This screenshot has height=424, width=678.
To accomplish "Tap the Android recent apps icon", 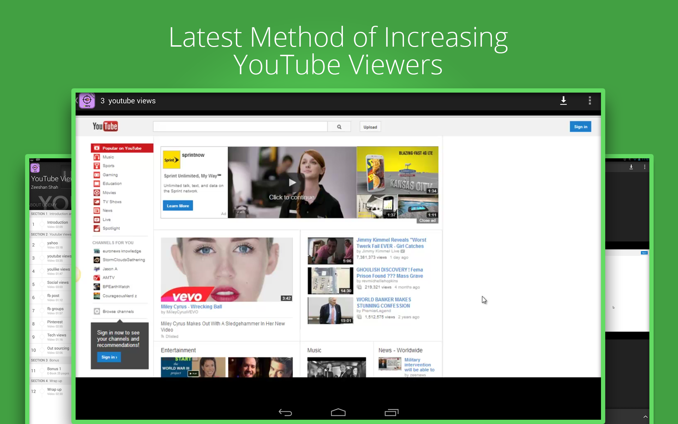I will click(391, 412).
